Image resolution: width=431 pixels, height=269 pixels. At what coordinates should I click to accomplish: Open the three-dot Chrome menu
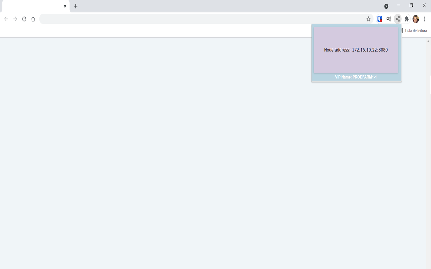coord(425,19)
